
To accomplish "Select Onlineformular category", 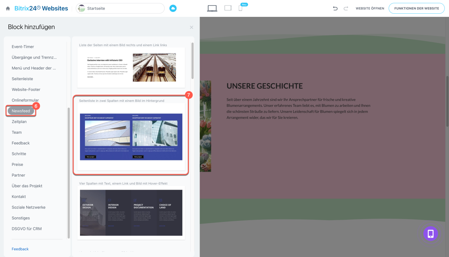I will coord(25,100).
